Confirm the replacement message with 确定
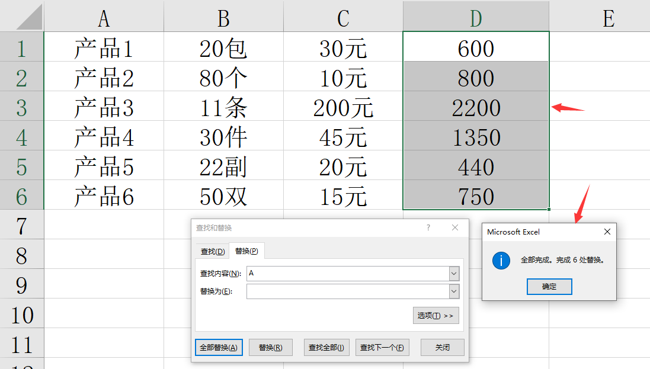This screenshot has width=650, height=369. click(x=549, y=287)
